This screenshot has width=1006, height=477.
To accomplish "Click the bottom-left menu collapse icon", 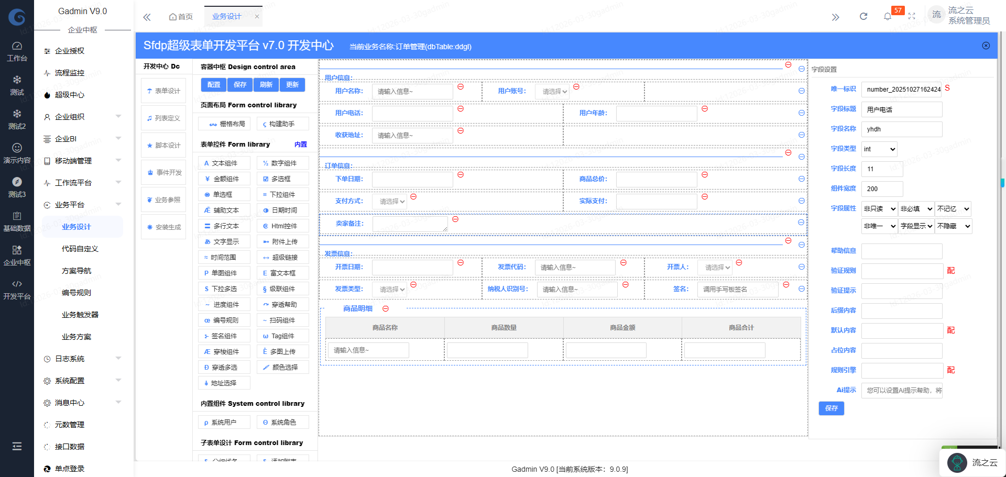I will pyautogui.click(x=17, y=446).
